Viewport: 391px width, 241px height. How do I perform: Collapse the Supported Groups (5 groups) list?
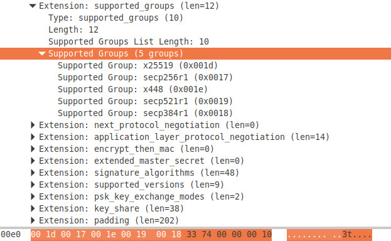coord(42,53)
